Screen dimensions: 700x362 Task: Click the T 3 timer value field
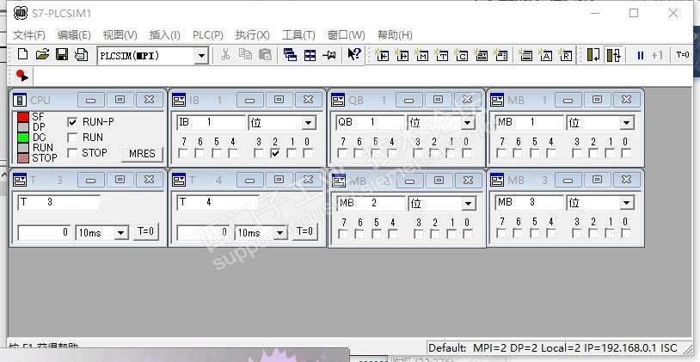click(x=44, y=232)
